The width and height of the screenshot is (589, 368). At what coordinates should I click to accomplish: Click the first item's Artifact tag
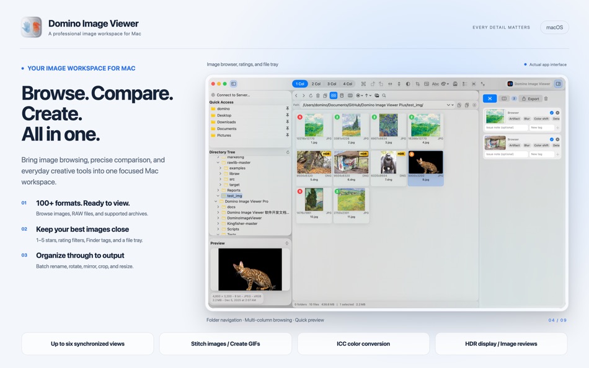[514, 119]
